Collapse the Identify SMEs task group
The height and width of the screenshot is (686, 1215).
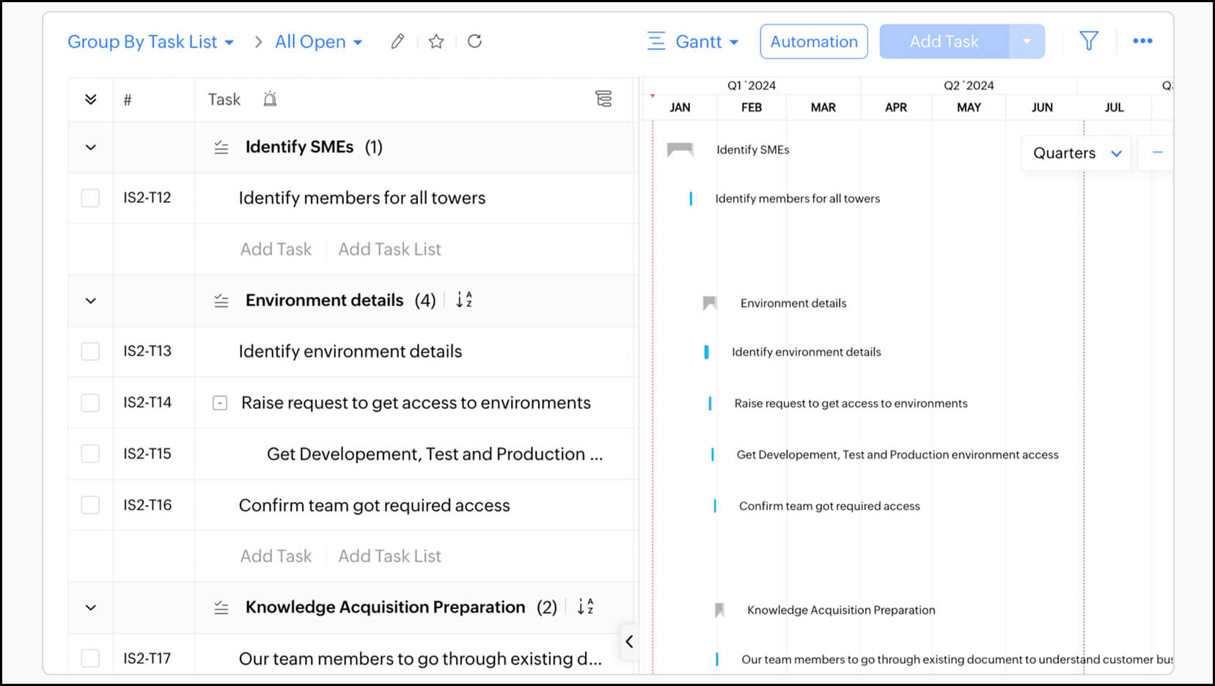tap(90, 147)
